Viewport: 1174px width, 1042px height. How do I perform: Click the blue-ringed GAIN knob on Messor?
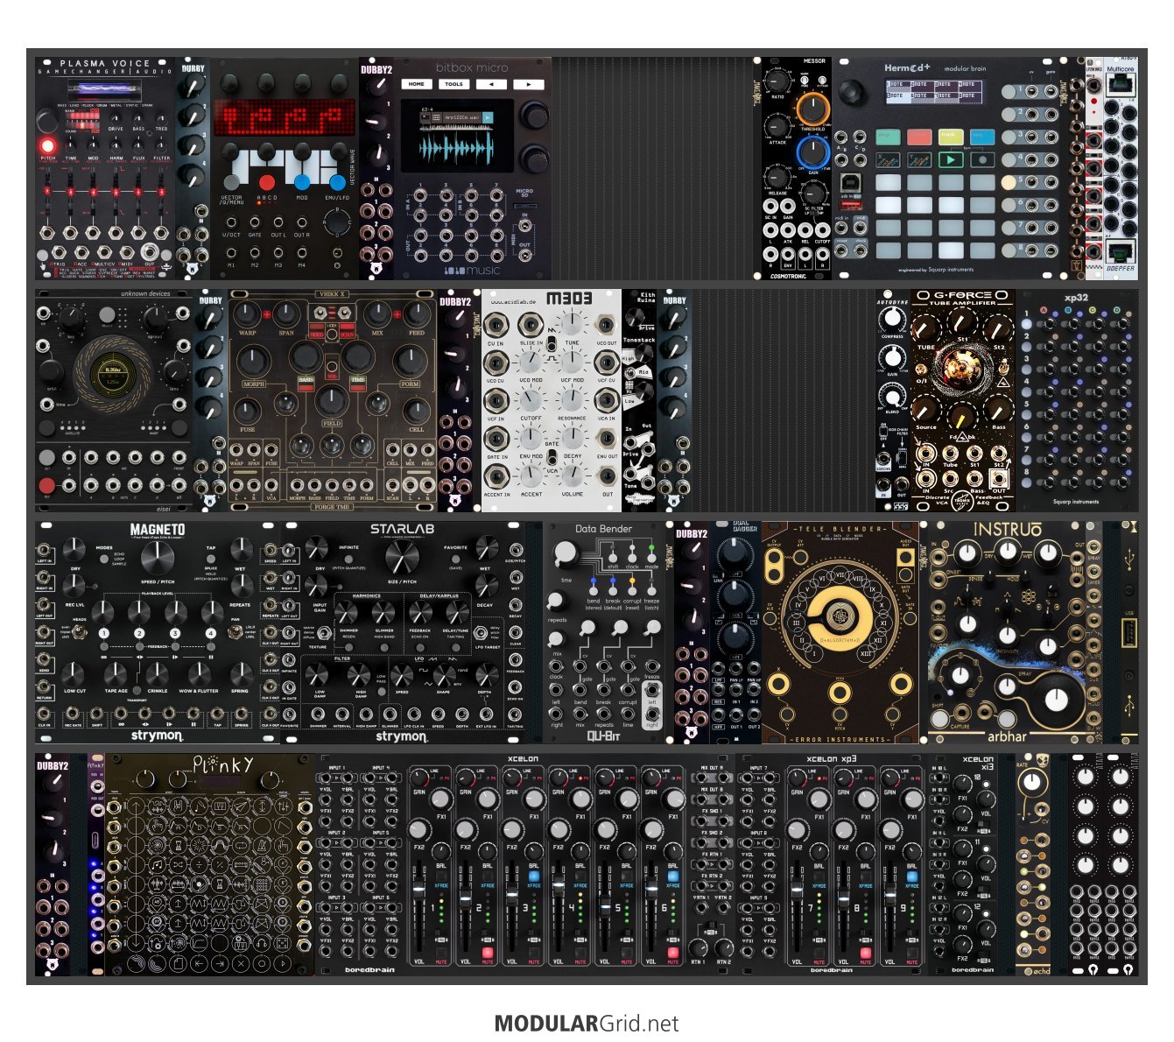[813, 153]
